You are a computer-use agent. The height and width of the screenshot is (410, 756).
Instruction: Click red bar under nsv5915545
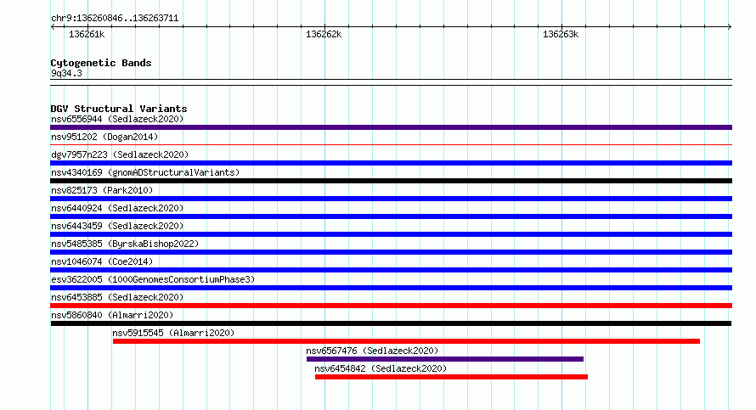(406, 341)
